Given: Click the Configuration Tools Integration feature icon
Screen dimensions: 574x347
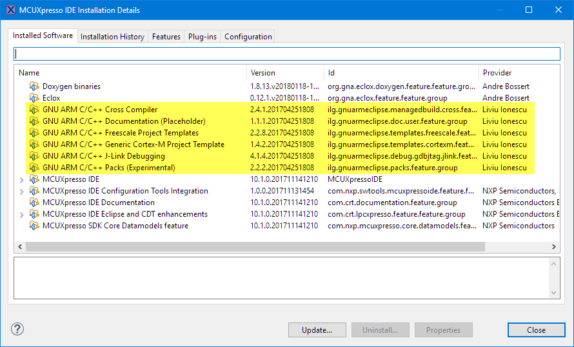Looking at the screenshot, I should 34,191.
